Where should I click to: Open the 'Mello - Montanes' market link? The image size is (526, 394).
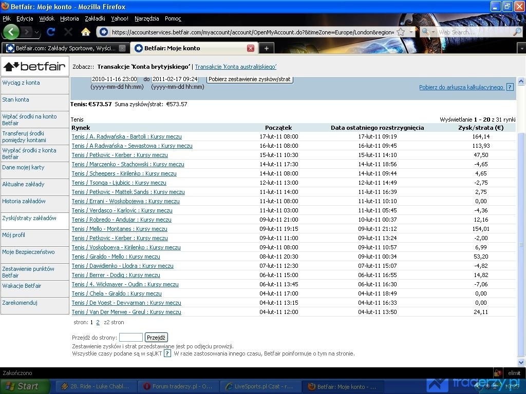pos(119,229)
